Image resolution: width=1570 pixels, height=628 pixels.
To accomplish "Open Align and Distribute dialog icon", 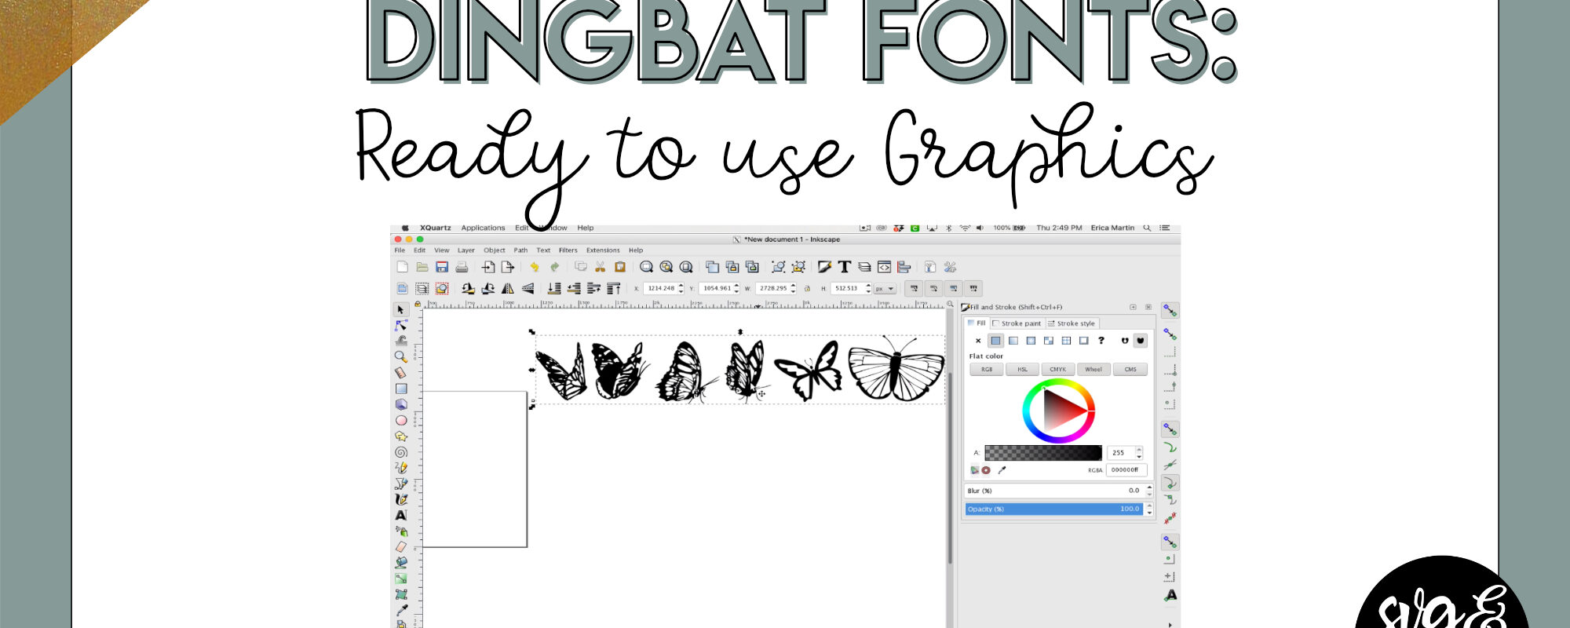I will coord(904,267).
